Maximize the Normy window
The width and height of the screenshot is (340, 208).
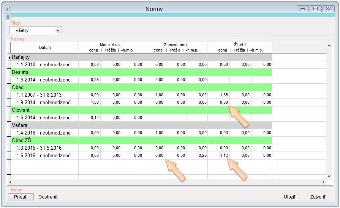pyautogui.click(x=315, y=8)
